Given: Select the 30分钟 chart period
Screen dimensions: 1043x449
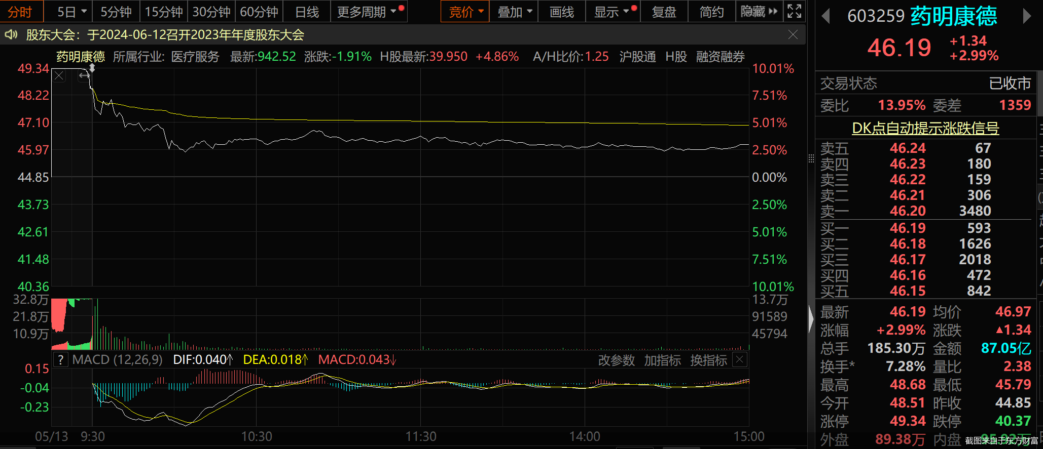Looking at the screenshot, I should coord(211,12).
